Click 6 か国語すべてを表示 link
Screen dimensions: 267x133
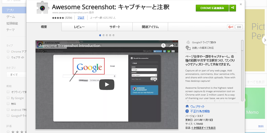(204, 128)
